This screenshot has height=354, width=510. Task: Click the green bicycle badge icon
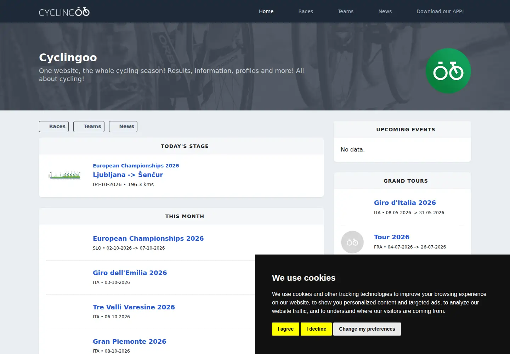448,71
